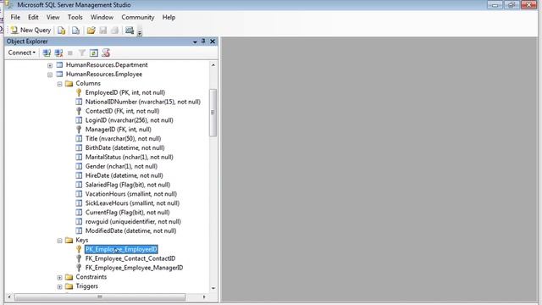This screenshot has width=542, height=305.
Task: Open the Help menu
Action: [x=169, y=17]
